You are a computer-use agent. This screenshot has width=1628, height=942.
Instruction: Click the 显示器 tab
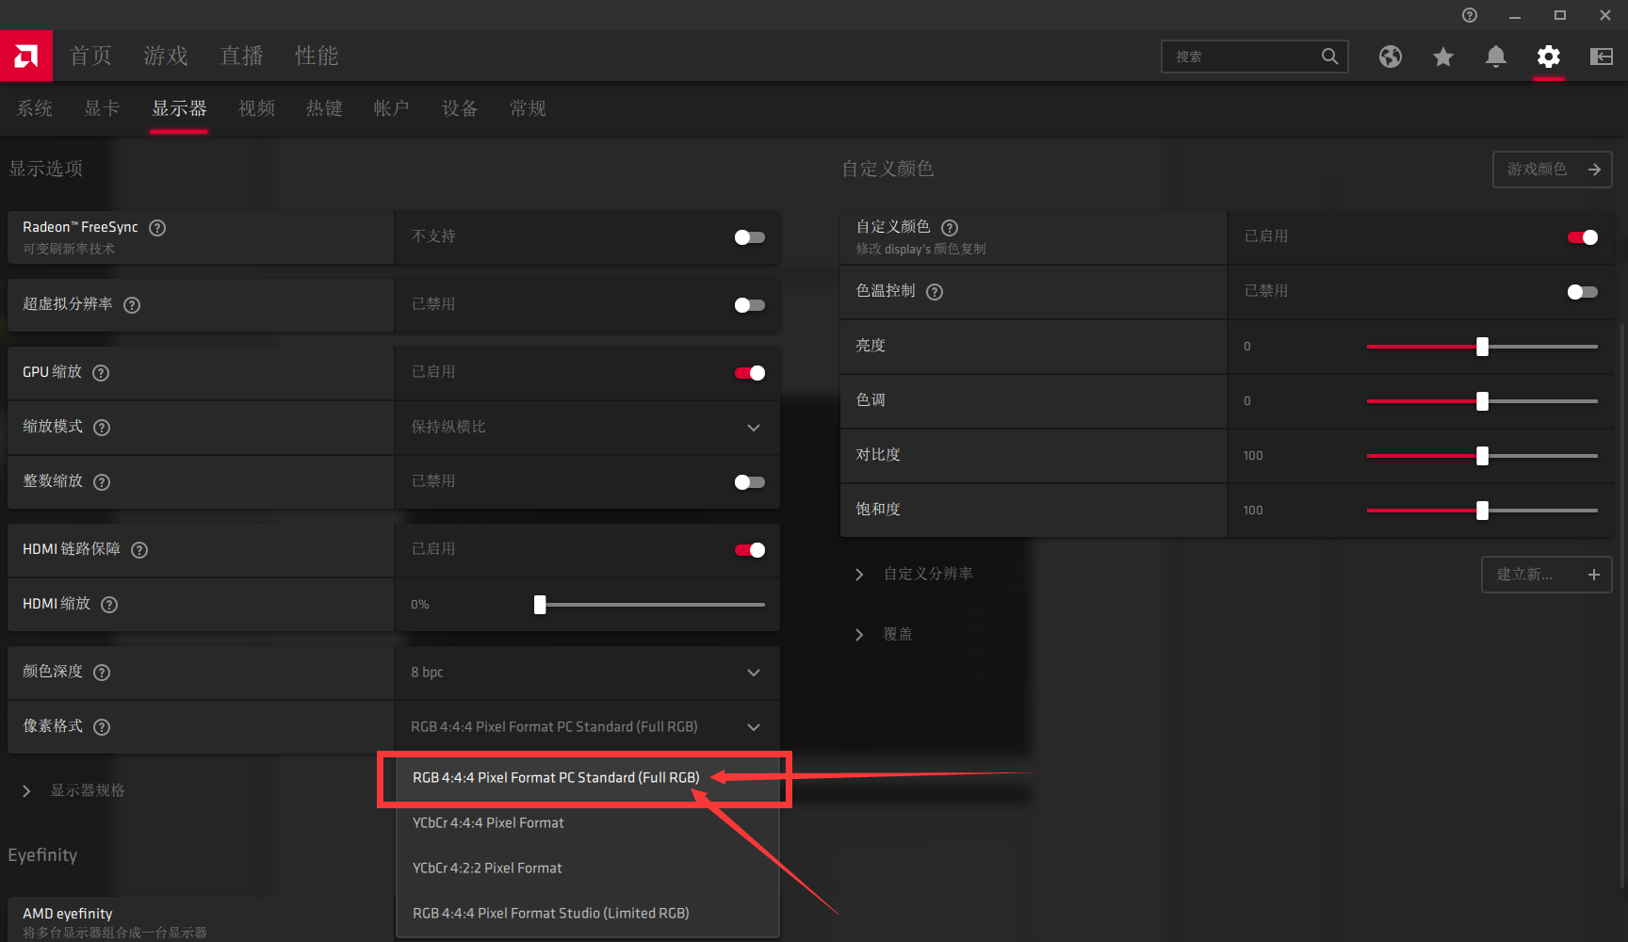[x=179, y=108]
